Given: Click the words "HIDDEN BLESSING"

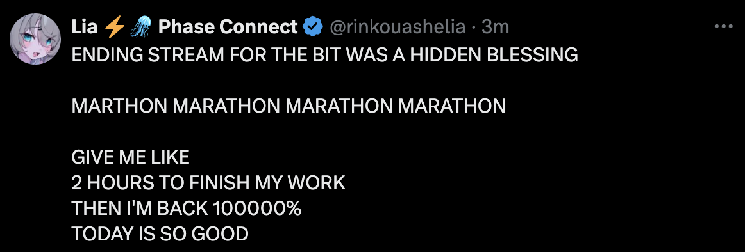Looking at the screenshot, I should click(x=494, y=56).
